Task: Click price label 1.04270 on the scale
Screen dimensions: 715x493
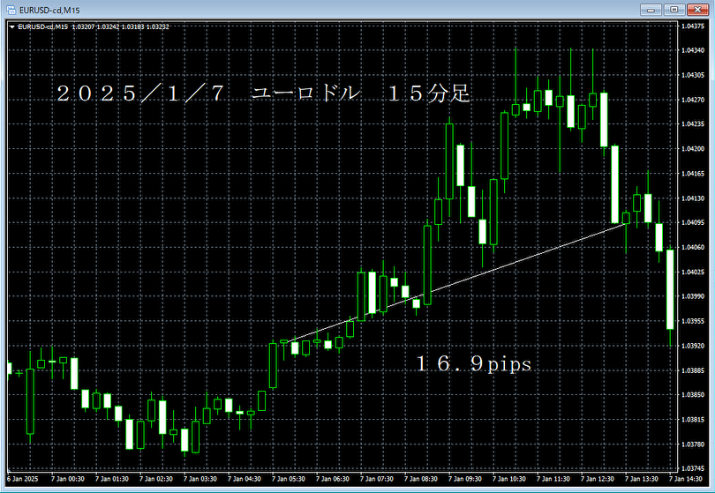Action: click(x=693, y=100)
